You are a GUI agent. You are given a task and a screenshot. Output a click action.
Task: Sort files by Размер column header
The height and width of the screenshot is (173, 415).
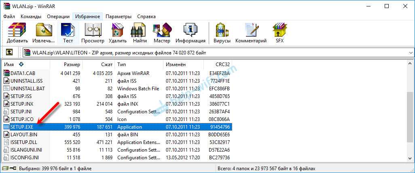66,65
